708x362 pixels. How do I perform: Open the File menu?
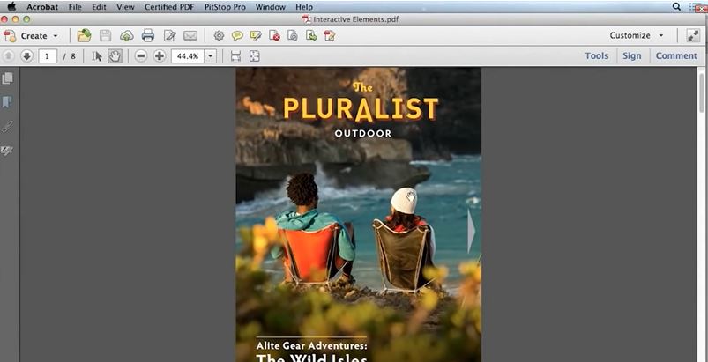[75, 7]
